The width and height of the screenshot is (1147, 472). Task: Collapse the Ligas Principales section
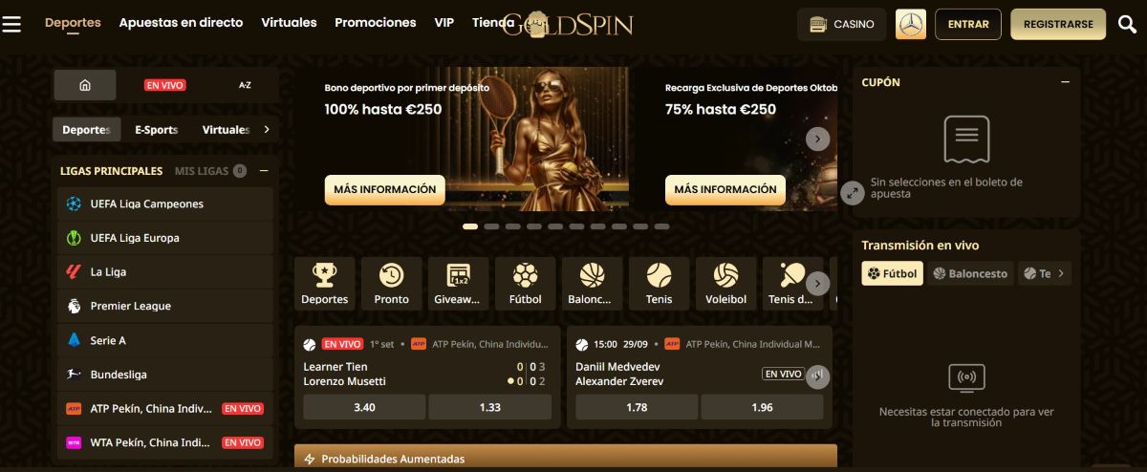coord(265,171)
